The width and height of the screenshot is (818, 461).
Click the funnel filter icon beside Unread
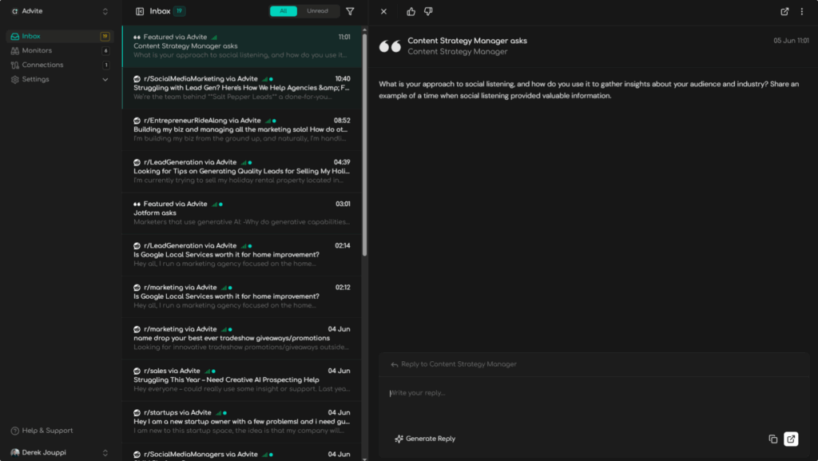point(349,11)
